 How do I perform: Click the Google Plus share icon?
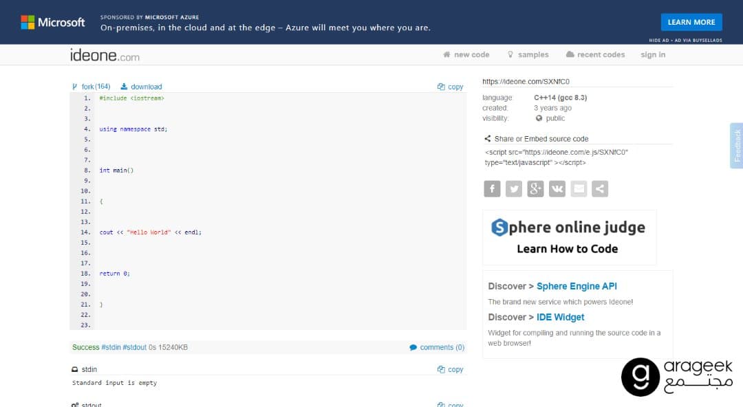[535, 188]
